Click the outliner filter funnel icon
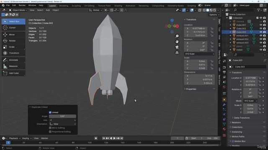 click(258, 10)
